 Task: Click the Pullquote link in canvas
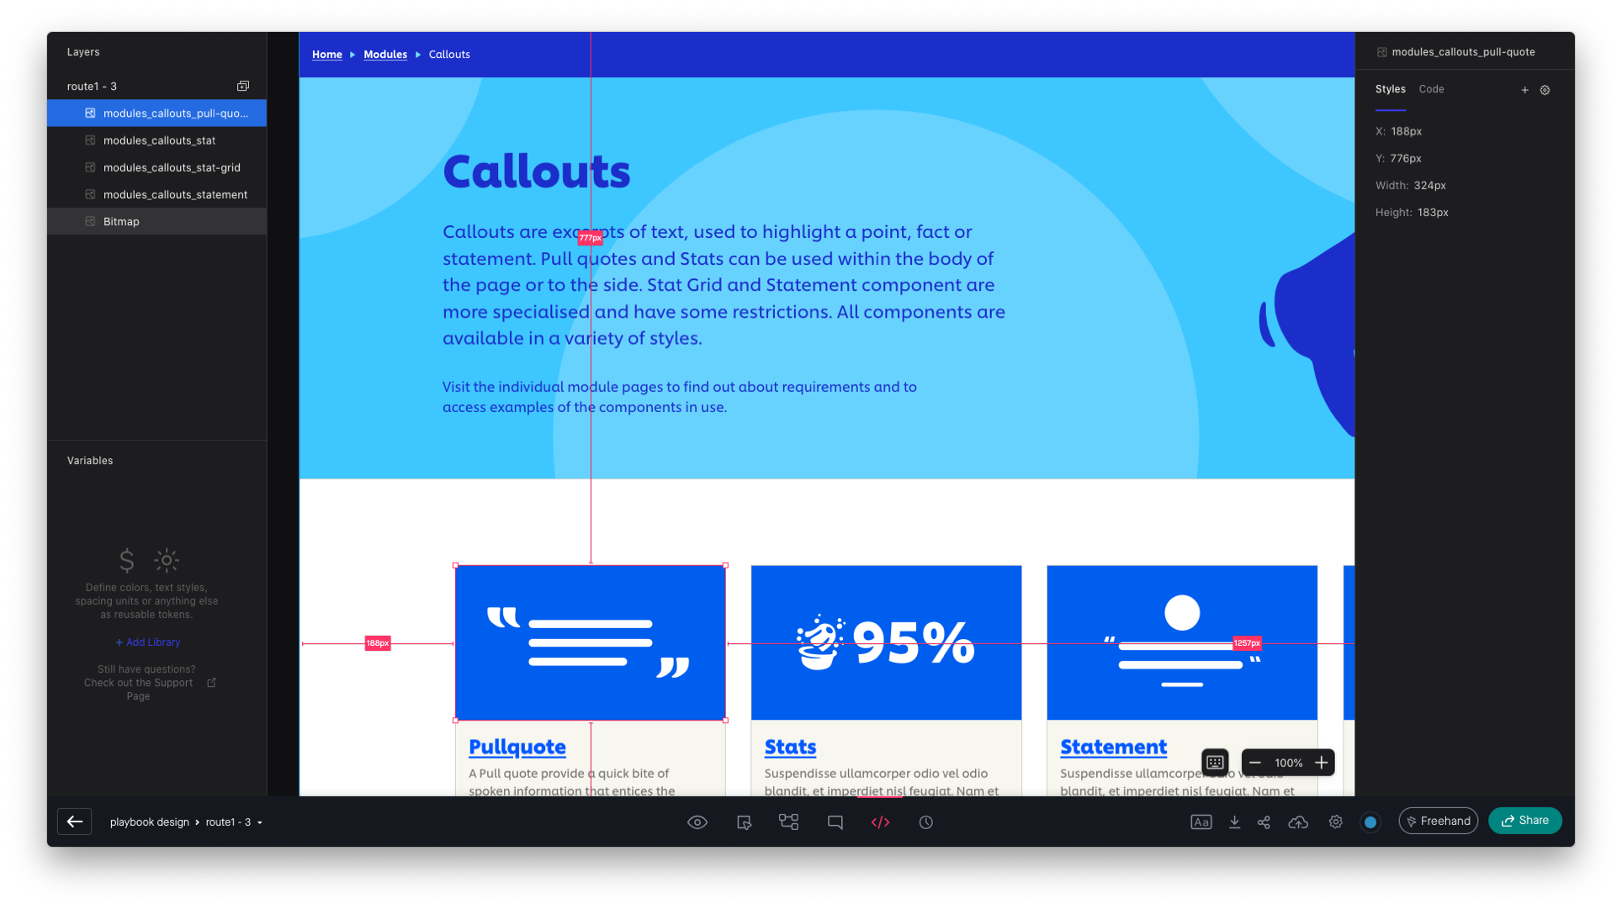point(516,745)
